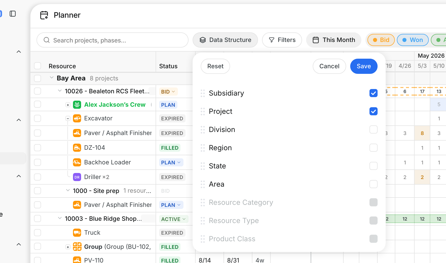446x263 pixels.
Task: Grab the Project drag handle
Action: tap(203, 112)
